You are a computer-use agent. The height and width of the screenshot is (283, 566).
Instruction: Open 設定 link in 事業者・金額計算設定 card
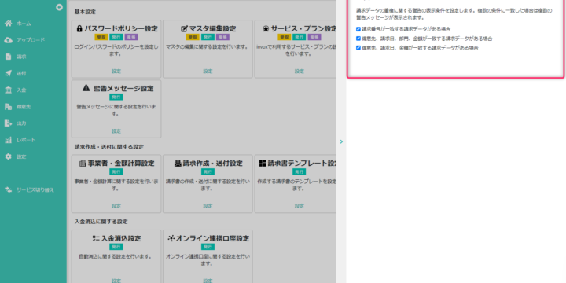(x=116, y=206)
